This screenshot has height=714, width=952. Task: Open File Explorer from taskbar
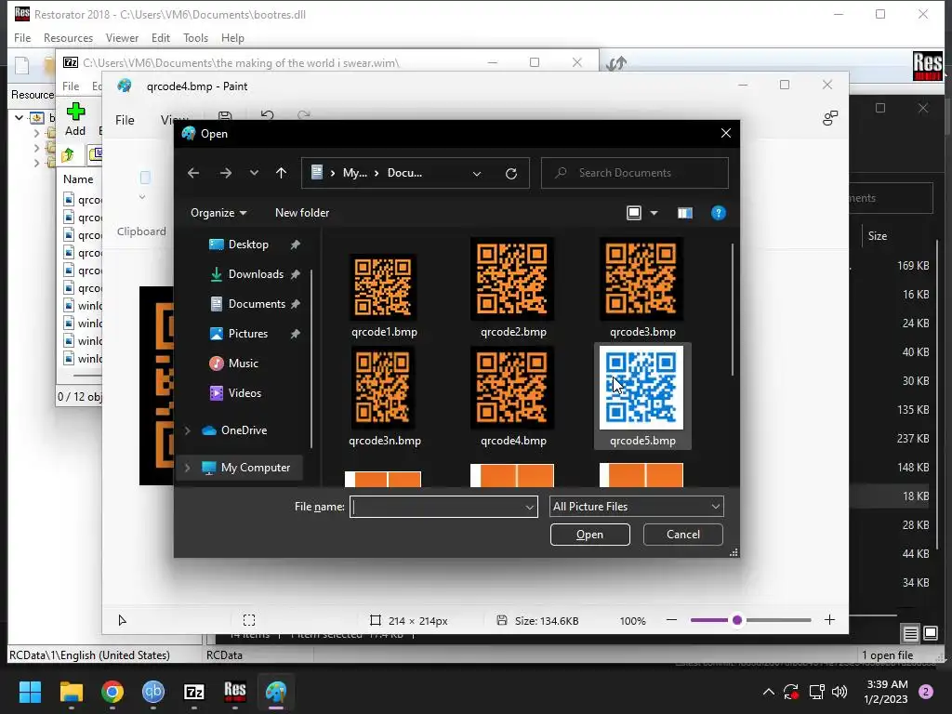coord(71,692)
